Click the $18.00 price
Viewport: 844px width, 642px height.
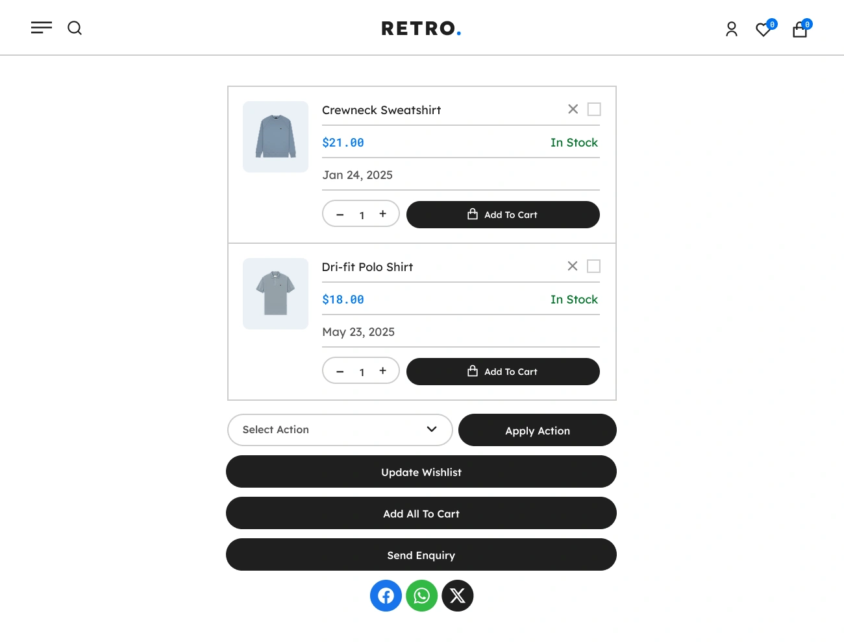coord(343,300)
